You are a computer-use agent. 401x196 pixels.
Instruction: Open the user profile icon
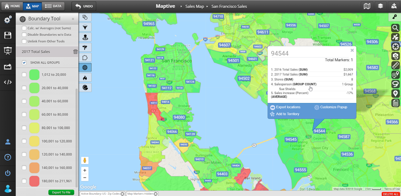(x=8, y=142)
